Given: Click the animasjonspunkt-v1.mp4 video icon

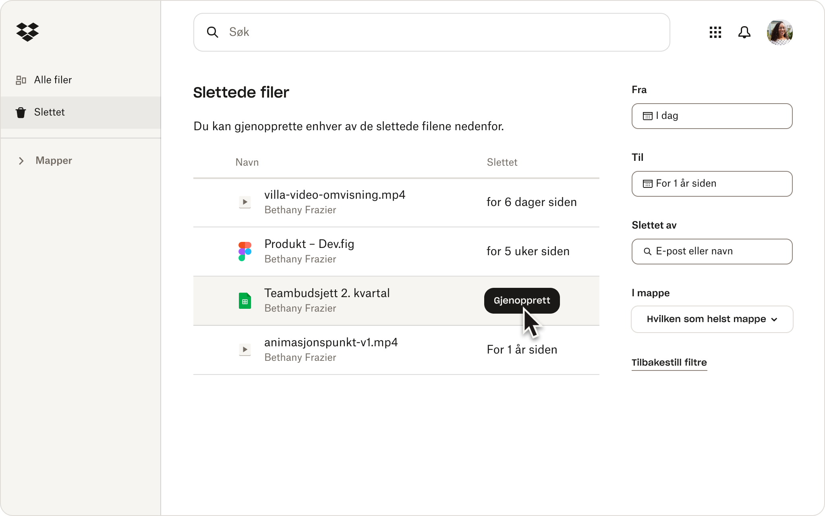Looking at the screenshot, I should pos(245,350).
